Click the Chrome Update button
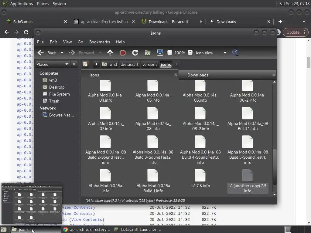Viewport: 311px width, 233px height. (x=295, y=32)
